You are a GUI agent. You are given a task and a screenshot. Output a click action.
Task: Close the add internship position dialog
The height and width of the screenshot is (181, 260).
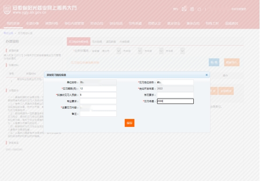206,75
